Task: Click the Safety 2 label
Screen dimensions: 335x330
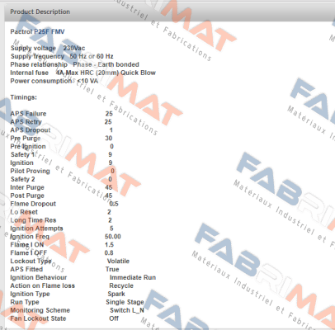Action: click(22, 179)
